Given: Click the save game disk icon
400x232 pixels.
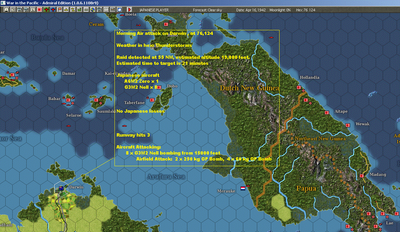Looking at the screenshot, I should [6, 10].
